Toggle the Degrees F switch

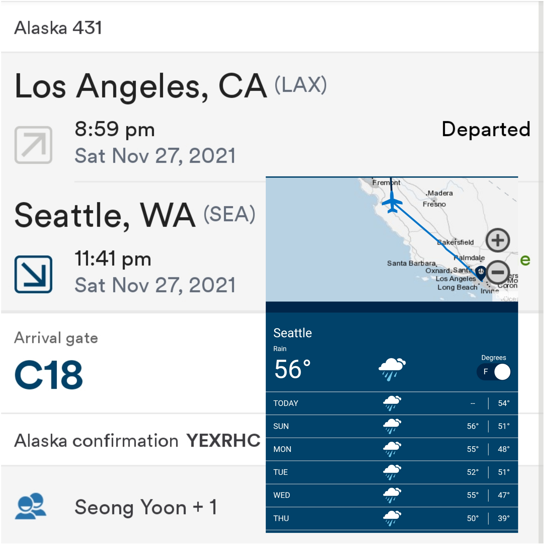pos(494,372)
